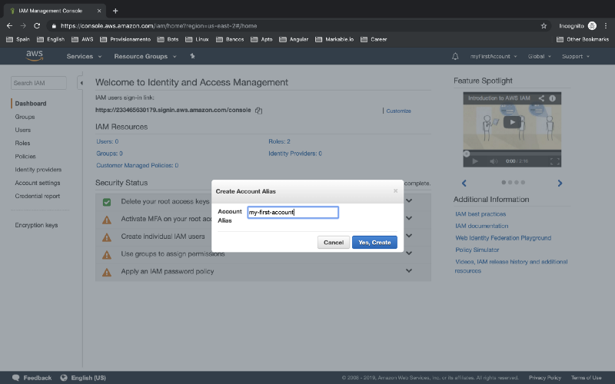Click Yes, Create button
615x384 pixels.
(x=374, y=242)
